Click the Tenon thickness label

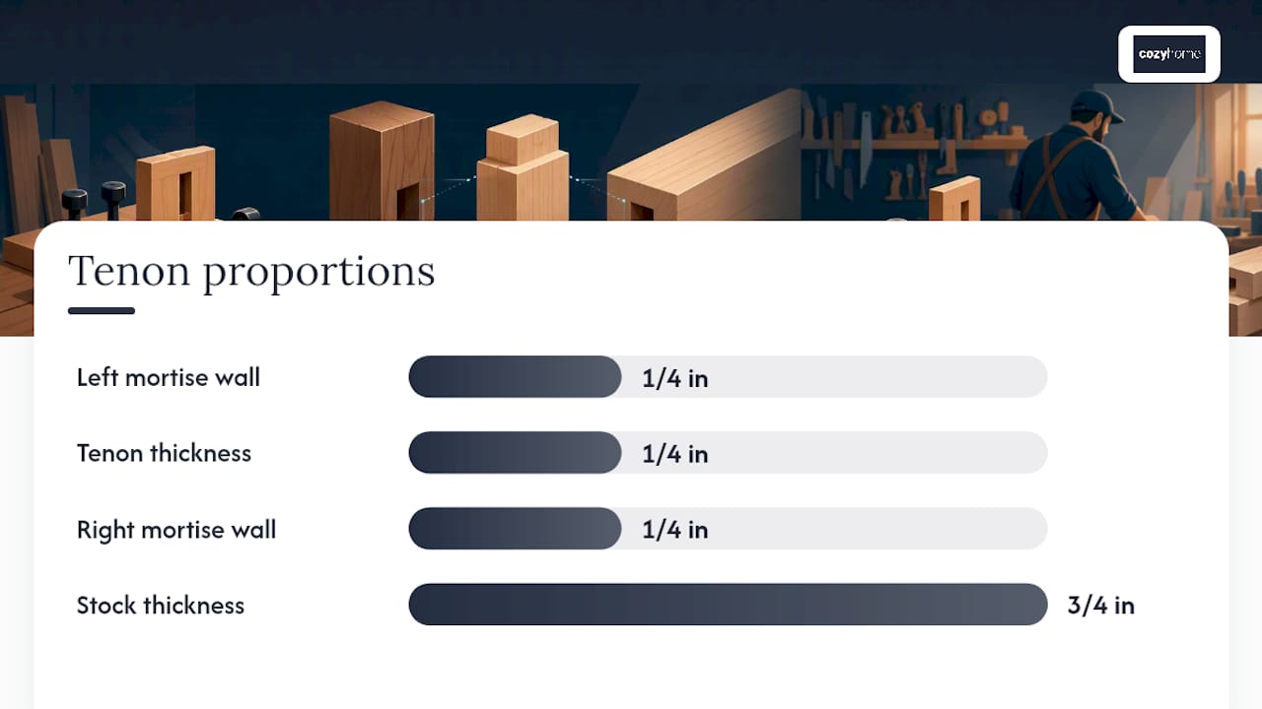click(165, 453)
